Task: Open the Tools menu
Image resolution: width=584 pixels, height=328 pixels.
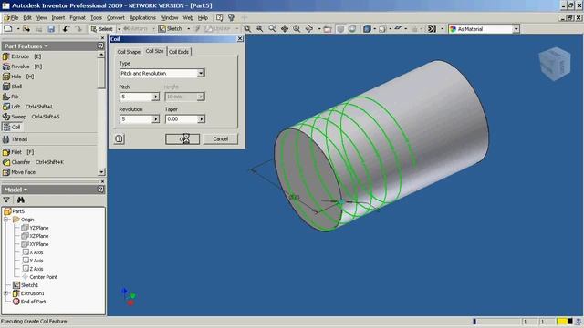Action: (x=96, y=18)
